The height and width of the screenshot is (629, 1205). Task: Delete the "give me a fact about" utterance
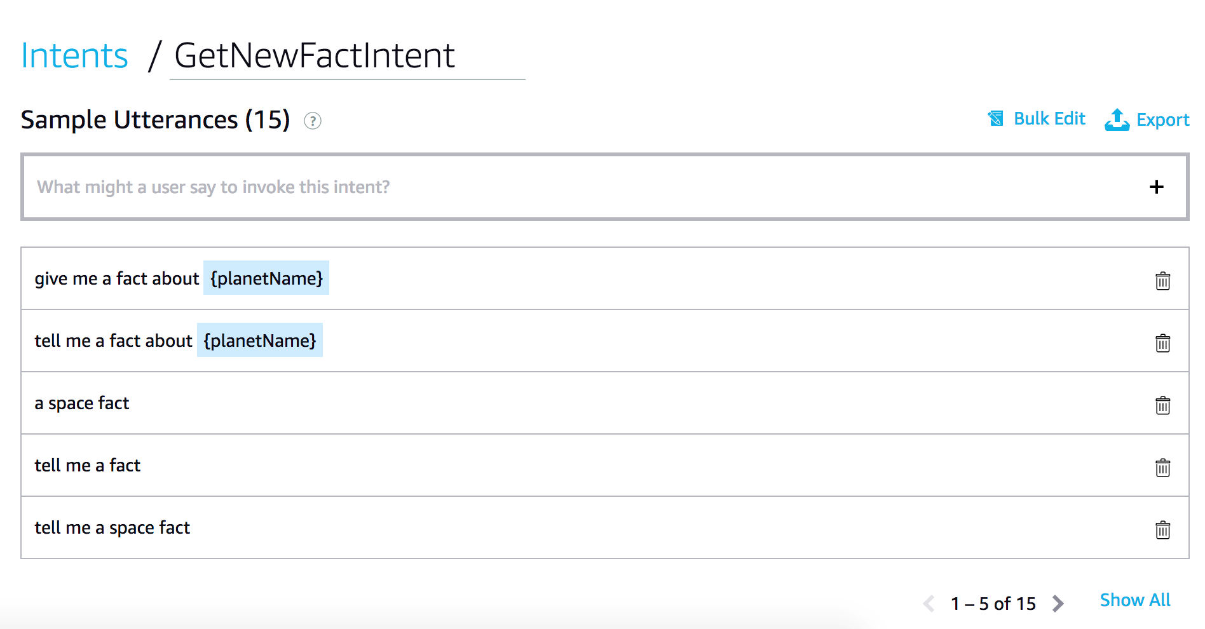(x=1162, y=280)
